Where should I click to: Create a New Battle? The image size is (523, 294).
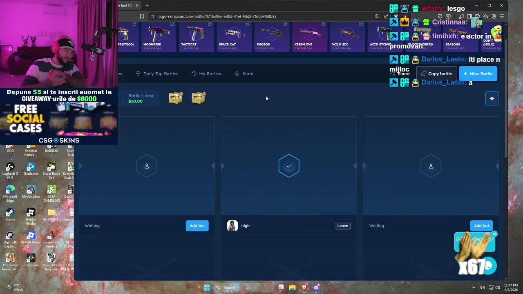pos(478,73)
